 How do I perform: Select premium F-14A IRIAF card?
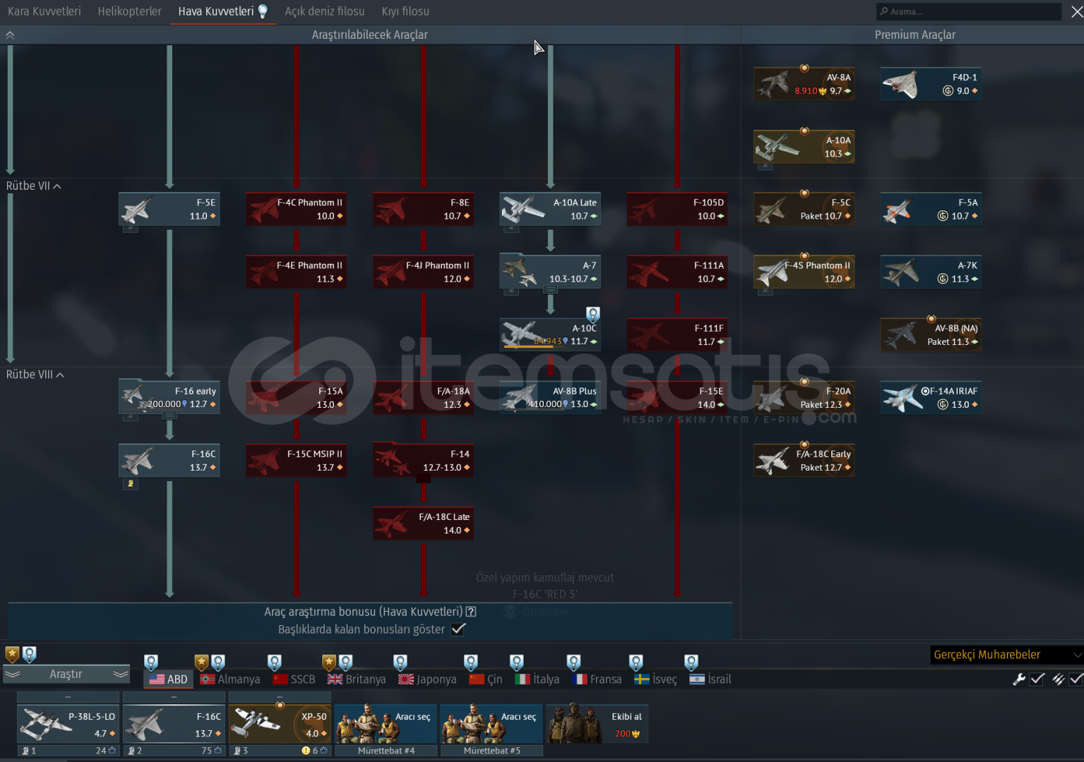tap(931, 398)
